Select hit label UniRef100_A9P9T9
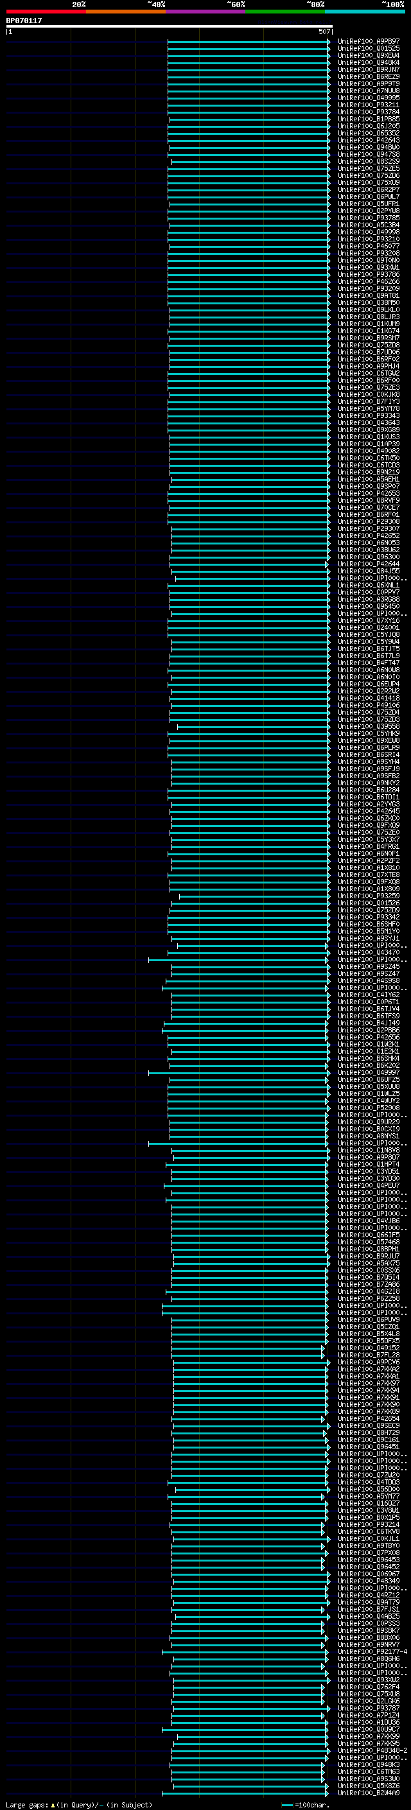411x1810 pixels. (x=369, y=83)
